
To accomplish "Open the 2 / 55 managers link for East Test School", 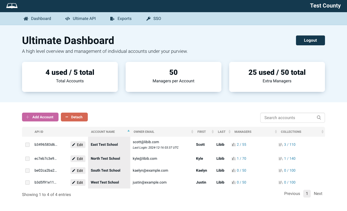I will point(241,144).
